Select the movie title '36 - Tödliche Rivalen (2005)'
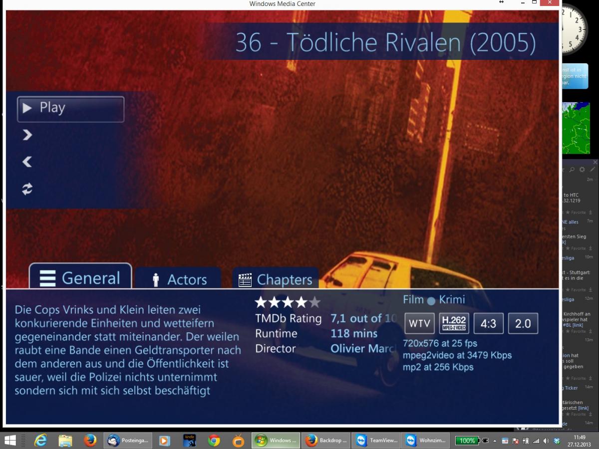This screenshot has height=449, width=599. (385, 42)
